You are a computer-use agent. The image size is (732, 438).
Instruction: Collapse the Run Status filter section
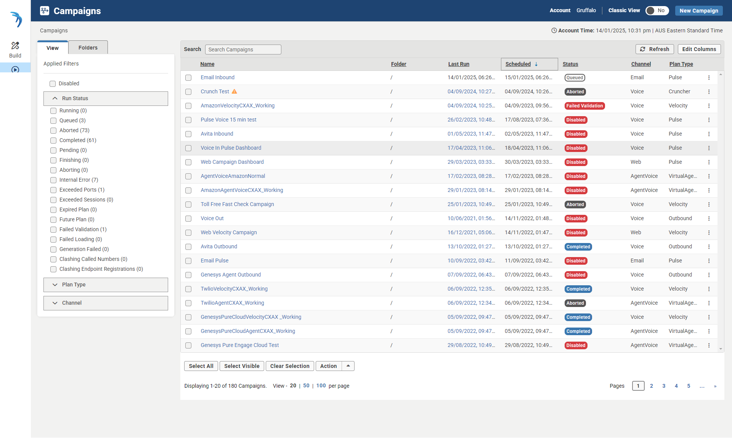(x=55, y=98)
